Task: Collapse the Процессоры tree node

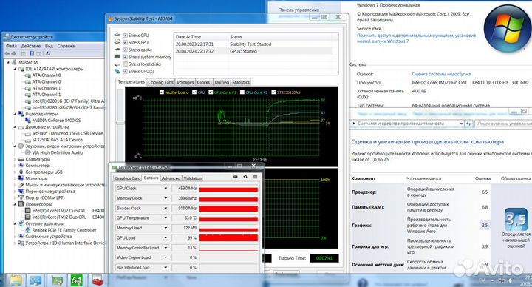Action: 15,204
